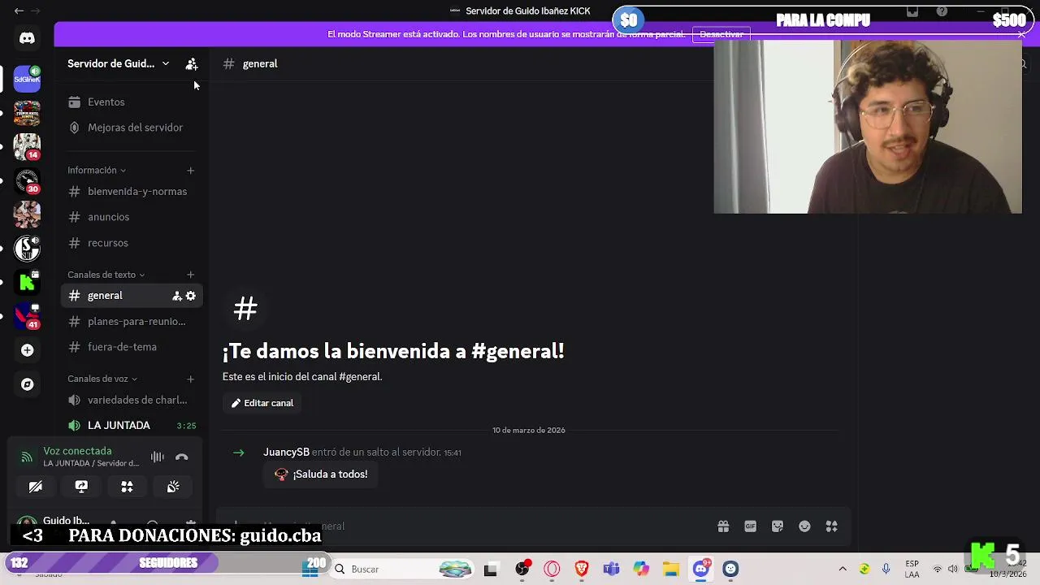
Task: Send a gift icon in chat bar
Action: tap(723, 526)
